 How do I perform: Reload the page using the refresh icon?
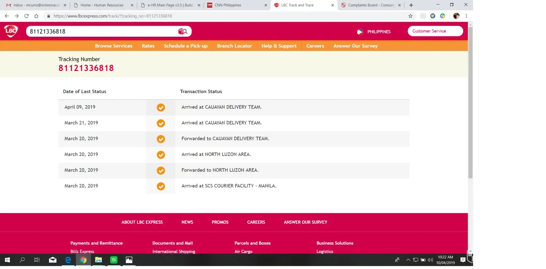click(x=27, y=16)
